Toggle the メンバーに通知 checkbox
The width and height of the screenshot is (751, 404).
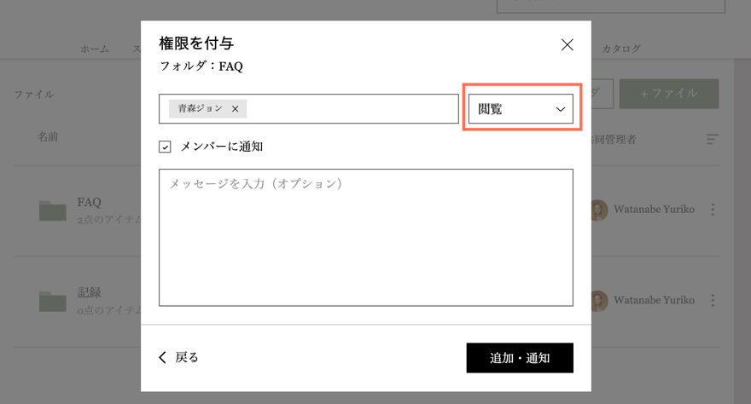tap(165, 147)
